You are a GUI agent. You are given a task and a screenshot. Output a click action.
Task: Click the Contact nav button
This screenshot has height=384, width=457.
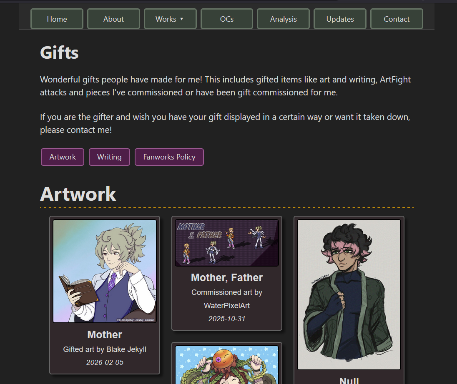[397, 19]
